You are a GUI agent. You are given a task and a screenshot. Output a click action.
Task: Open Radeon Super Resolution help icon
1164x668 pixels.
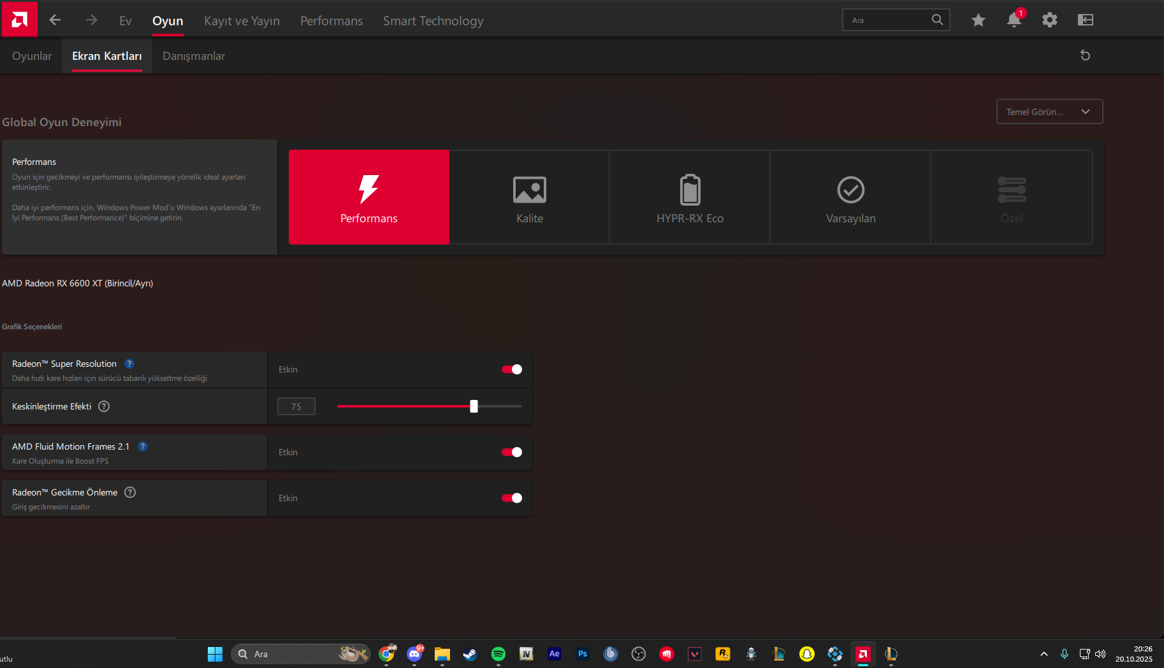tap(129, 364)
